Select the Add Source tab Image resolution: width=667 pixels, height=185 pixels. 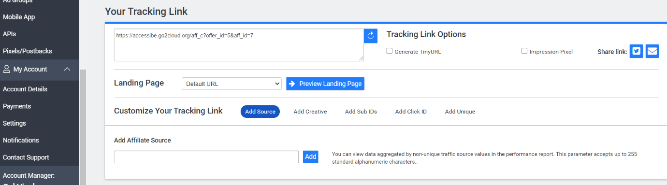point(260,112)
